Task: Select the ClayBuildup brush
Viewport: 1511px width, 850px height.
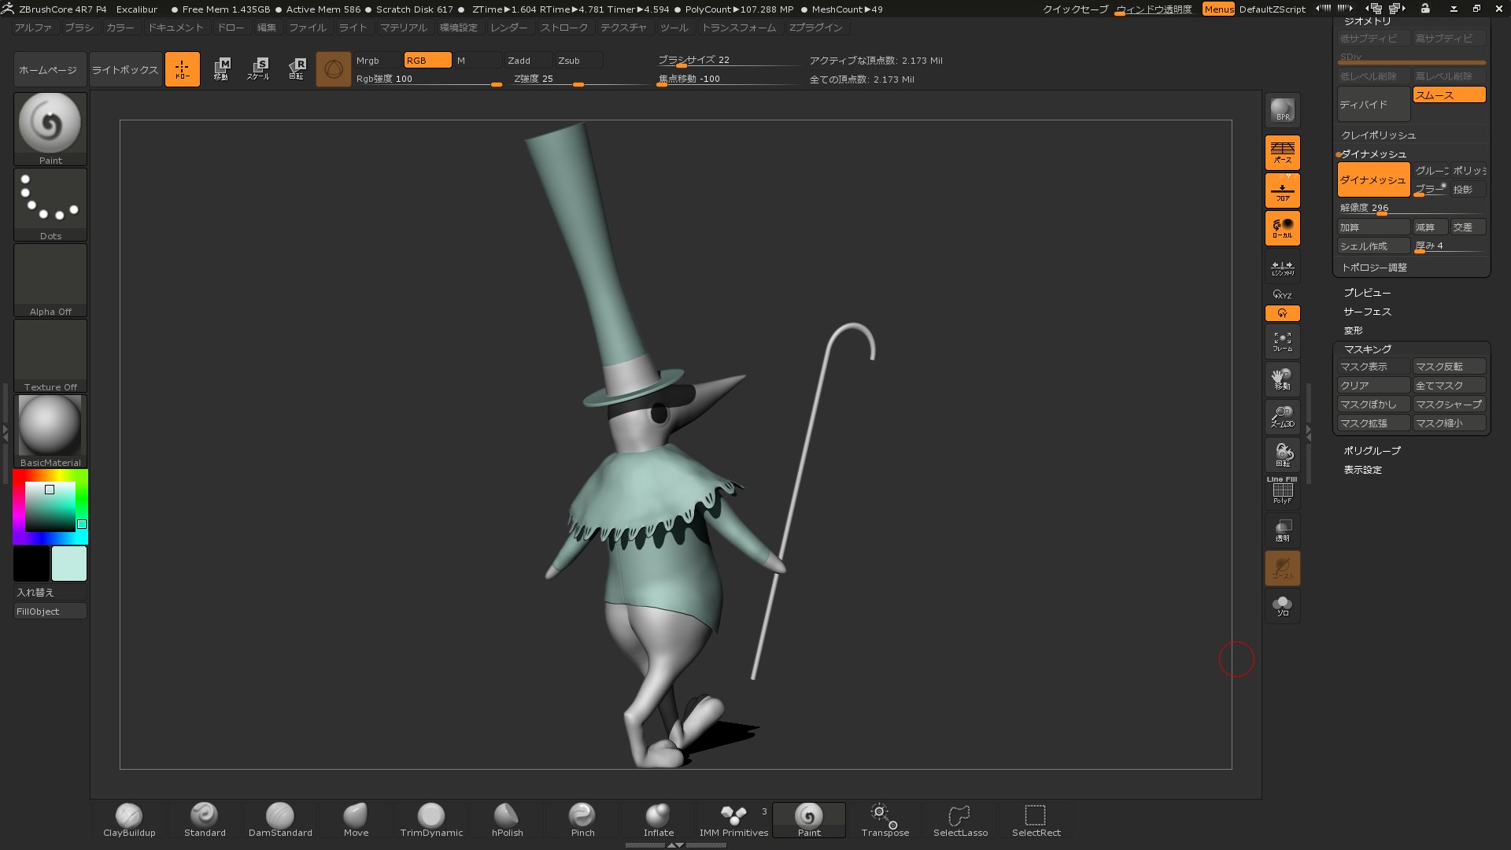Action: 129,819
